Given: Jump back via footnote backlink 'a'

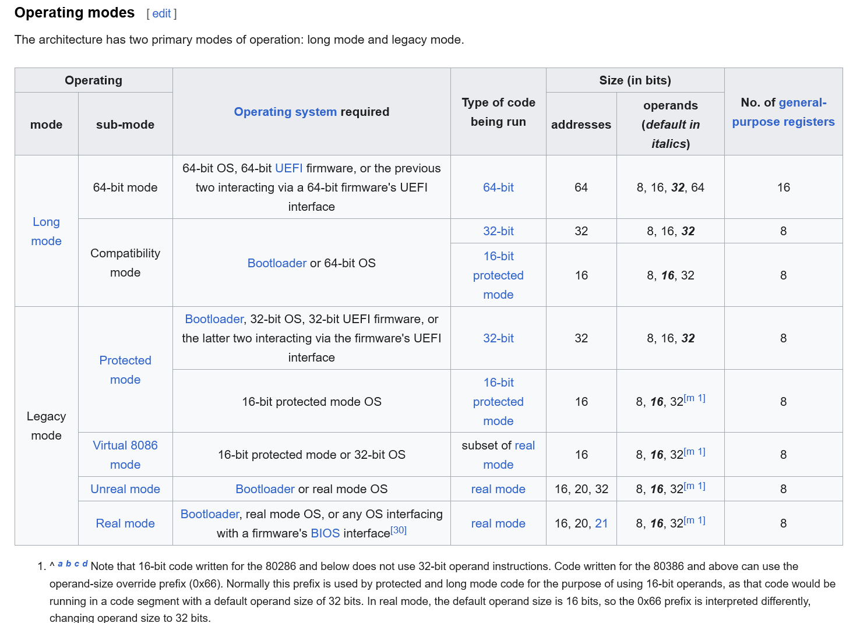Looking at the screenshot, I should (60, 564).
